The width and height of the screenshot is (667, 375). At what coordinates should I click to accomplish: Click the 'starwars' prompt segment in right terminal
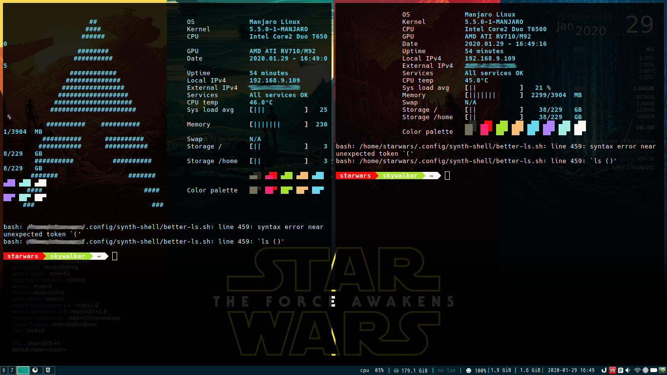pos(355,176)
